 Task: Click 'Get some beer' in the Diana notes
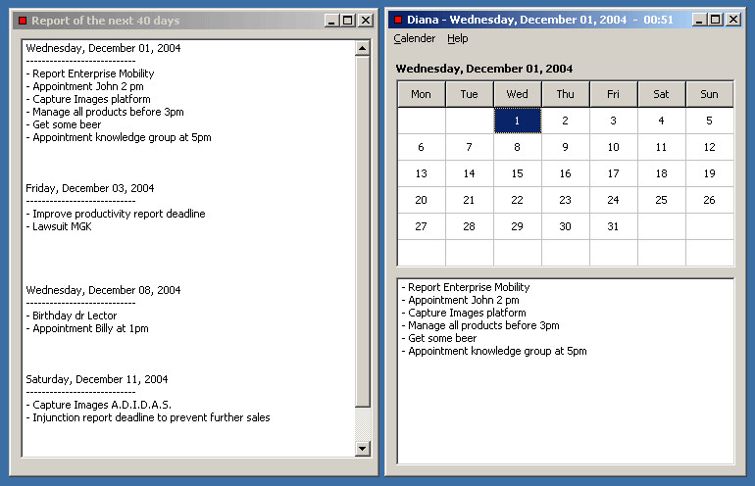tap(442, 338)
